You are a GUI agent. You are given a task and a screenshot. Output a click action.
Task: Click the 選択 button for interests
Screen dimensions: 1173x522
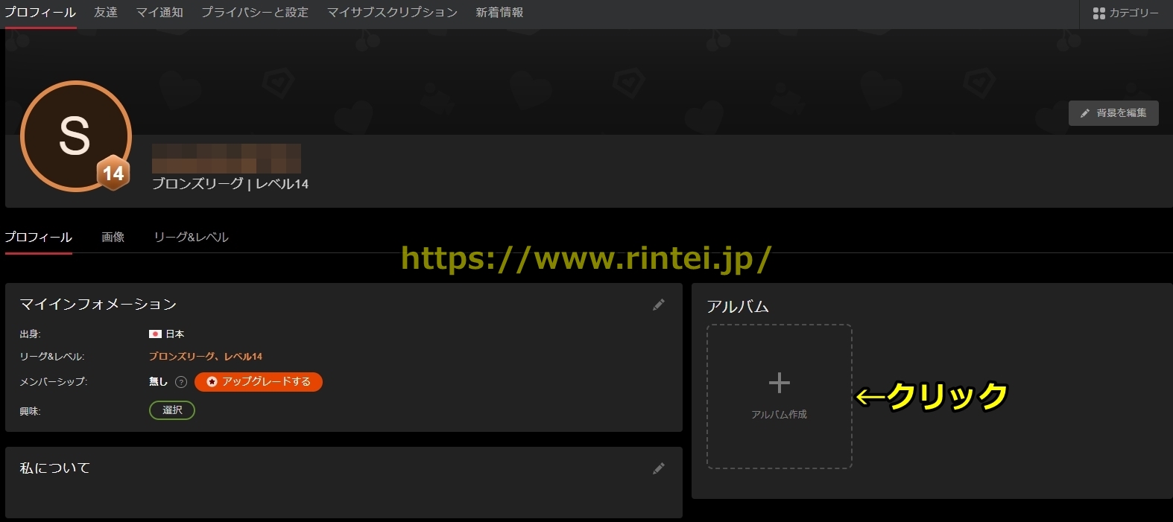[x=172, y=410]
